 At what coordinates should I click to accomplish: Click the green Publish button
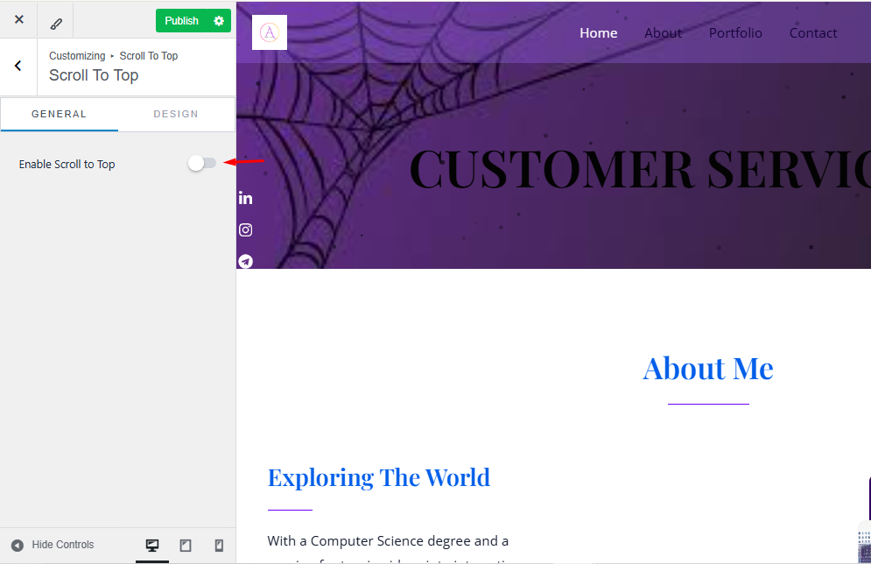point(182,20)
